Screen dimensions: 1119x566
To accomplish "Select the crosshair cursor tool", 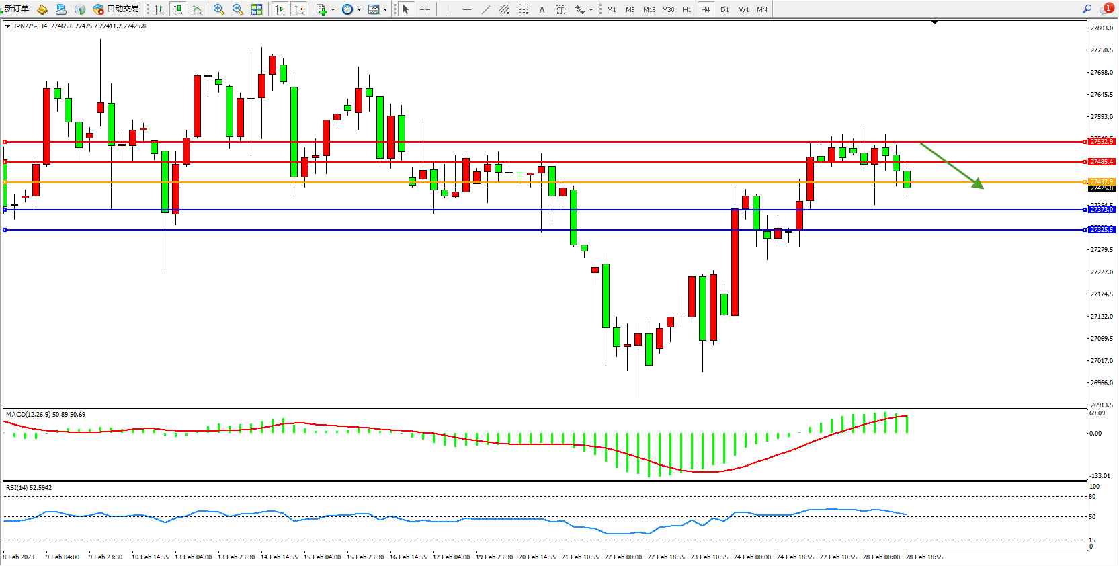I will click(425, 9).
